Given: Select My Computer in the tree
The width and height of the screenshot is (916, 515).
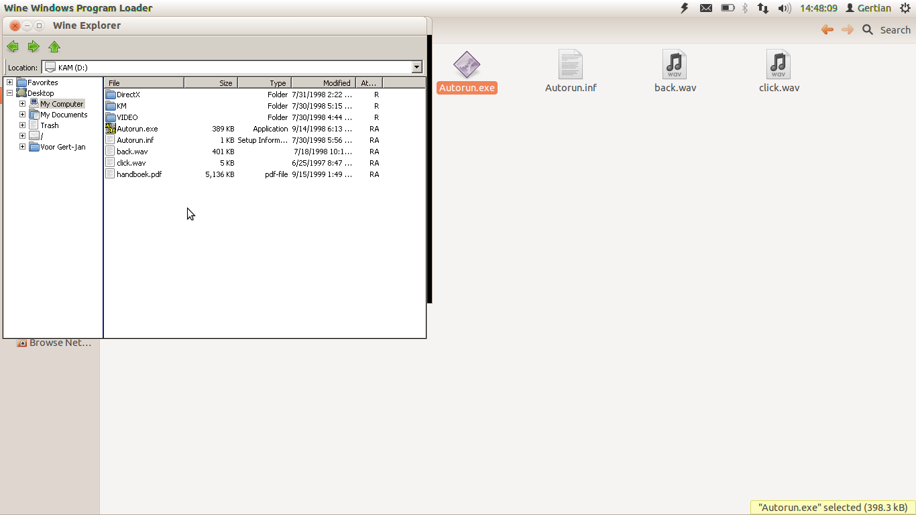Looking at the screenshot, I should [62, 104].
